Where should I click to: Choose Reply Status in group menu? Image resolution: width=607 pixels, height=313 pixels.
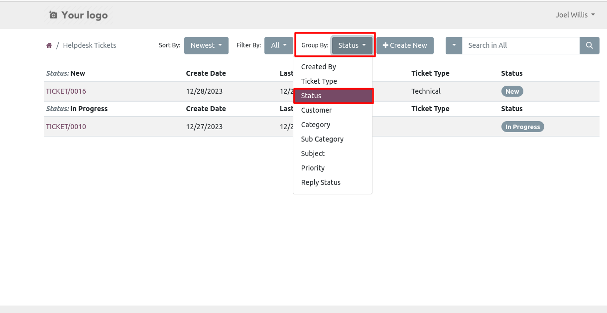click(333, 182)
